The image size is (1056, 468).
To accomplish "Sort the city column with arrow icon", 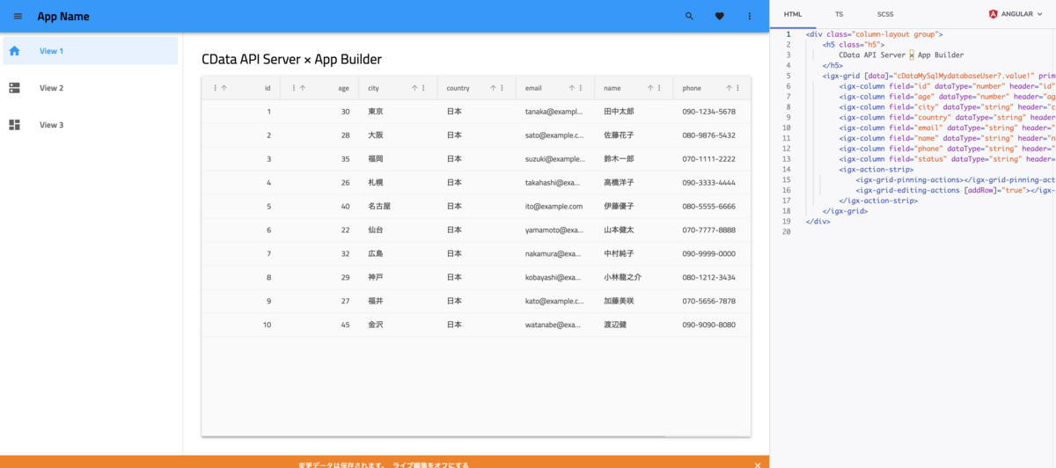I will coord(414,88).
